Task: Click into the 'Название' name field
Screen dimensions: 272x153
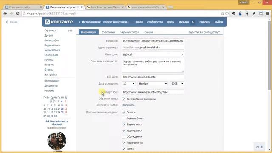Action: click(x=153, y=41)
